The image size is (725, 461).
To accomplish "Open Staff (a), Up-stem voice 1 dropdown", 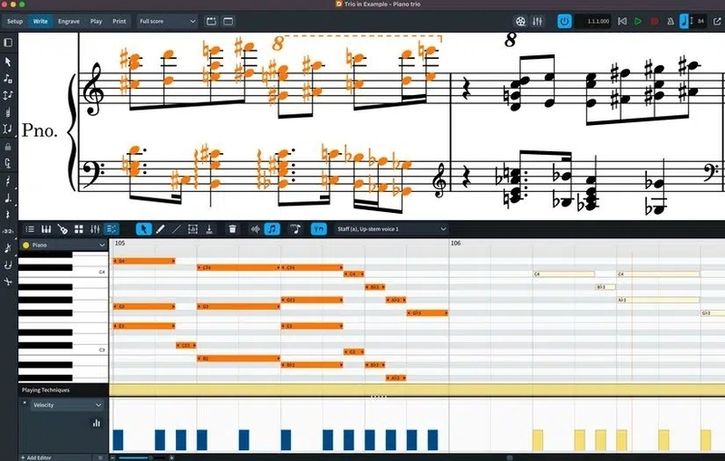I will [x=391, y=229].
